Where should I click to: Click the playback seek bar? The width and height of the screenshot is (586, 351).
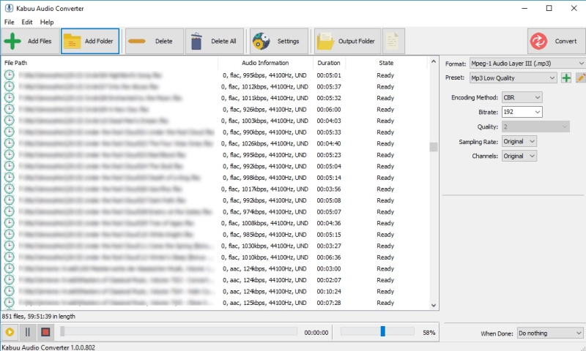pos(179,331)
